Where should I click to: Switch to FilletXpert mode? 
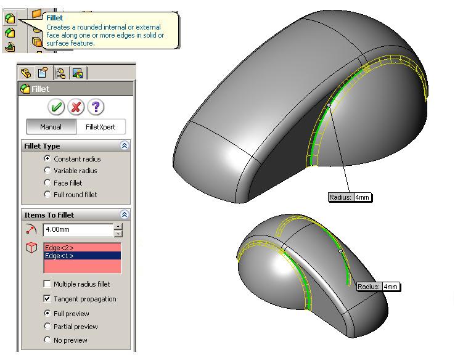[100, 127]
